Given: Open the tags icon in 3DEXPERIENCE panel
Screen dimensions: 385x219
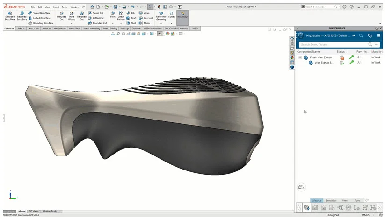Looking at the screenshot, I should [x=370, y=35].
